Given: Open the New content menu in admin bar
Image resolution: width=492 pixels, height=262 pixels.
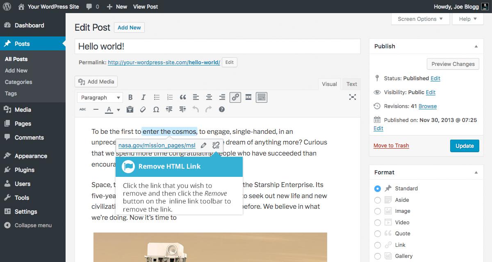Looking at the screenshot, I should click(117, 7).
